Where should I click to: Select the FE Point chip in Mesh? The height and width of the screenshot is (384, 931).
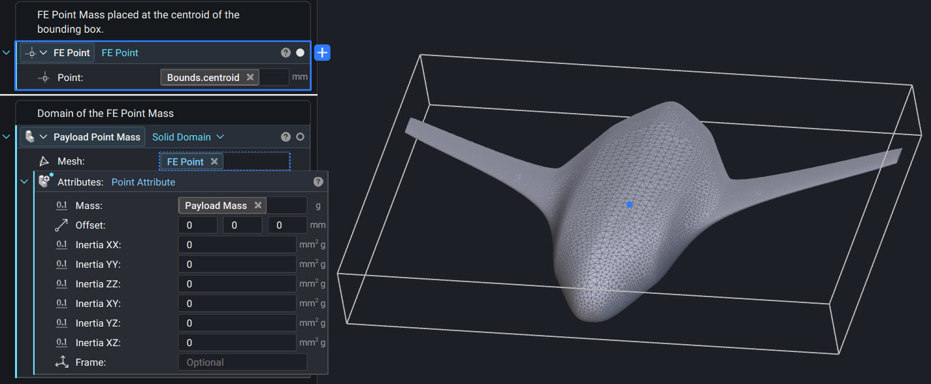186,162
